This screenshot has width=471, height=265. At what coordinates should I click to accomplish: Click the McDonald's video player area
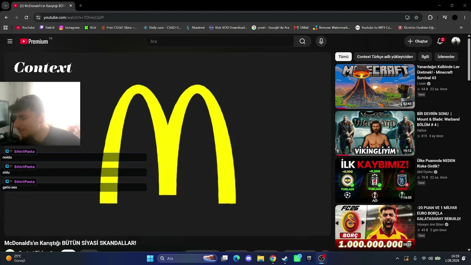click(x=168, y=144)
